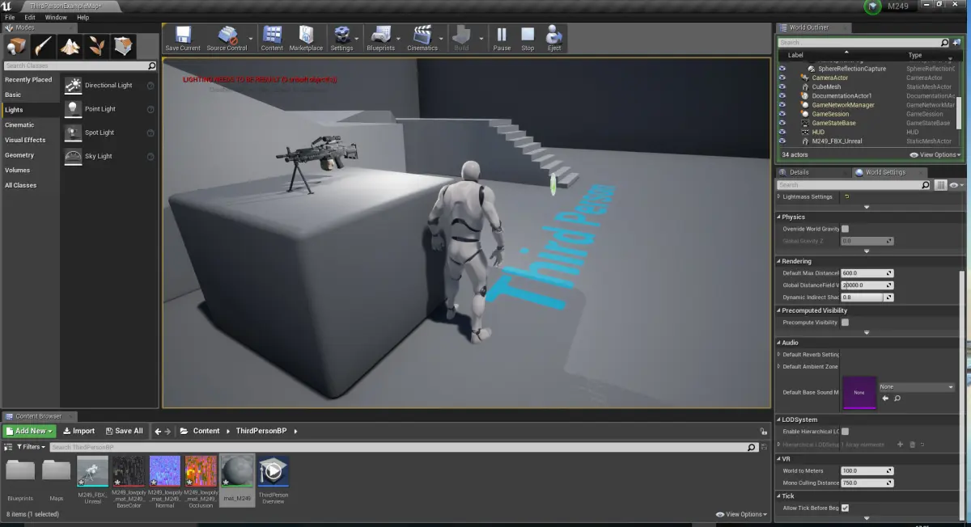Pause the running simulation
Viewport: 971px width, 527px height.
[502, 38]
